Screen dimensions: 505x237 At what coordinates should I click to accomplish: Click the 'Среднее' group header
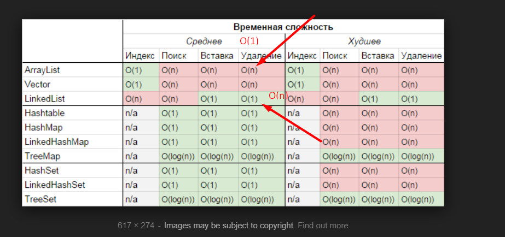tap(204, 42)
